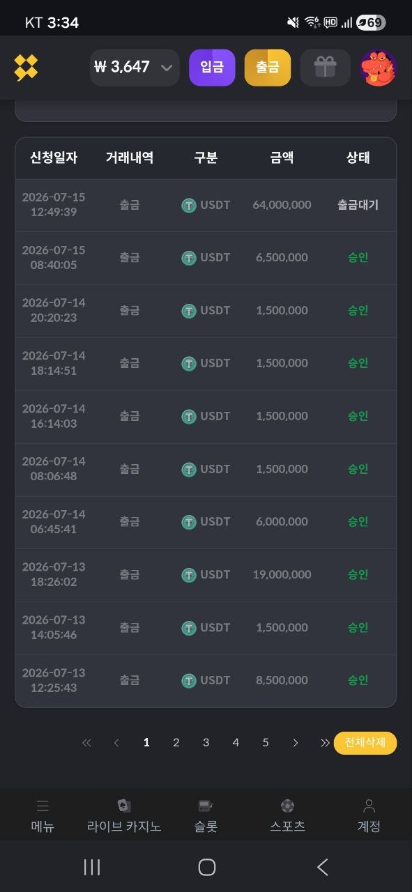Viewport: 412px width, 892px height.
Task: Jump to last page double arrow
Action: 325,743
